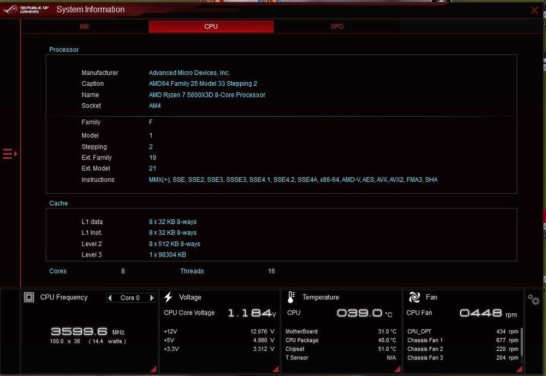Image resolution: width=546 pixels, height=376 pixels.
Task: Click the Voltage lightning bolt icon
Action: [x=168, y=297]
